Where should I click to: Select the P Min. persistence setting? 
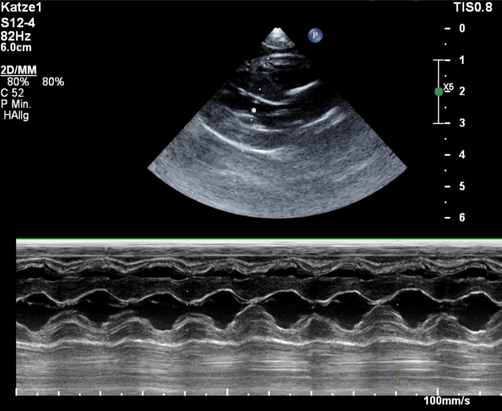point(16,104)
